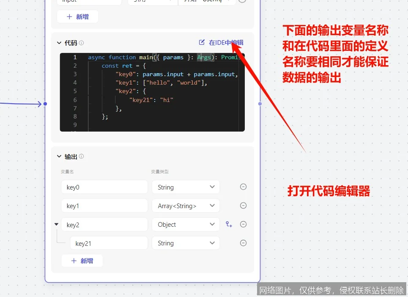The height and width of the screenshot is (297, 408).
Task: Collapse the 代码 section
Action: [x=60, y=43]
